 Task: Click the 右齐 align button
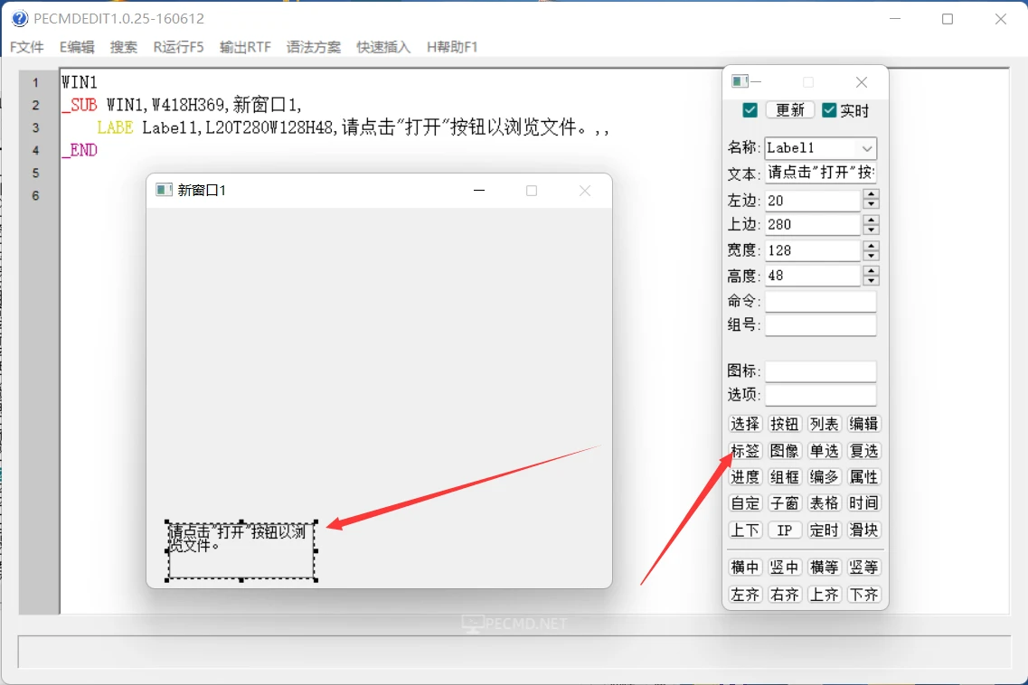784,595
